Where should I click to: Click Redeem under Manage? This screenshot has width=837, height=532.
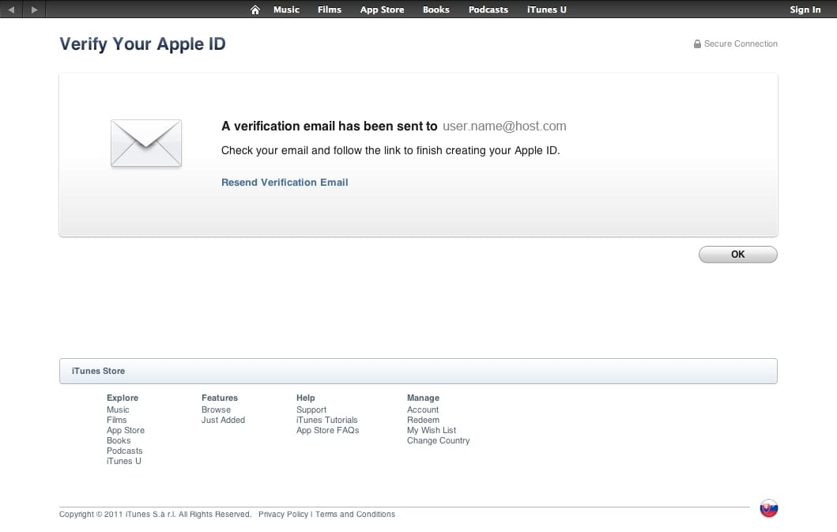tap(424, 420)
